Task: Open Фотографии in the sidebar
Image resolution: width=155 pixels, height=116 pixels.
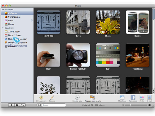Action: point(17,17)
